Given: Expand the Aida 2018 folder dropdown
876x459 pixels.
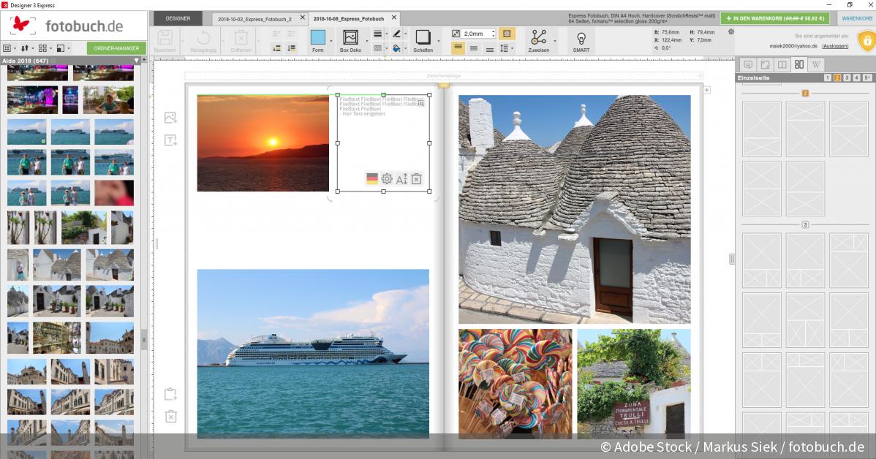Looking at the screenshot, I should tap(136, 61).
